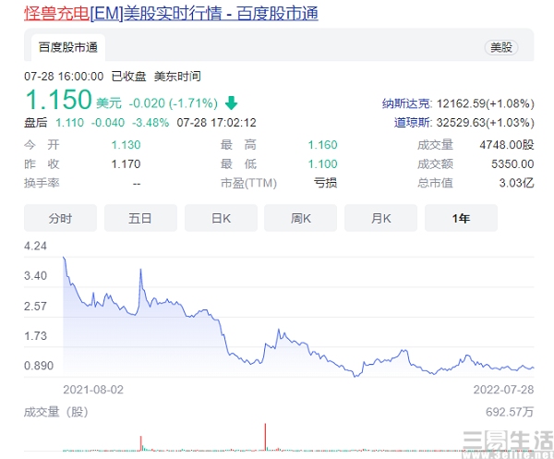
Task: Select the 1年 chart range
Action: 461,218
